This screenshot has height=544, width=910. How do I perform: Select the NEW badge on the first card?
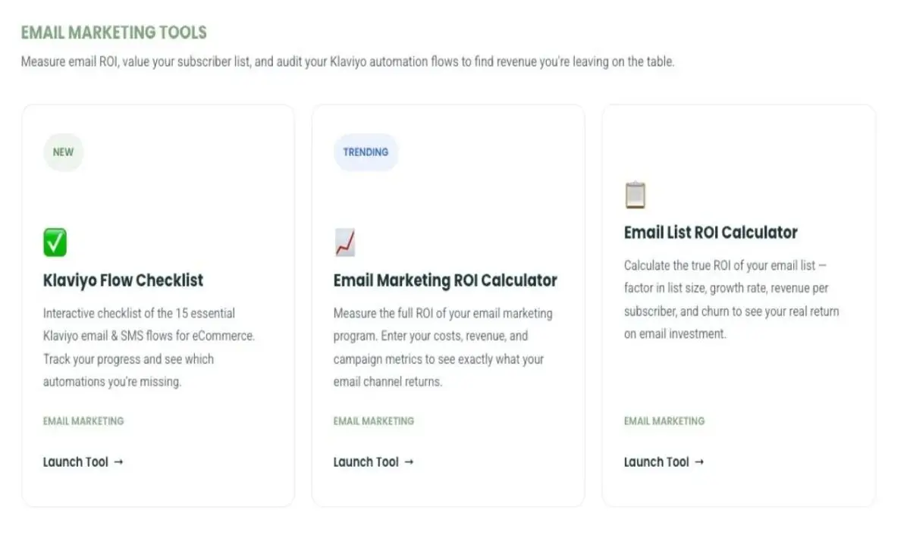click(x=63, y=152)
